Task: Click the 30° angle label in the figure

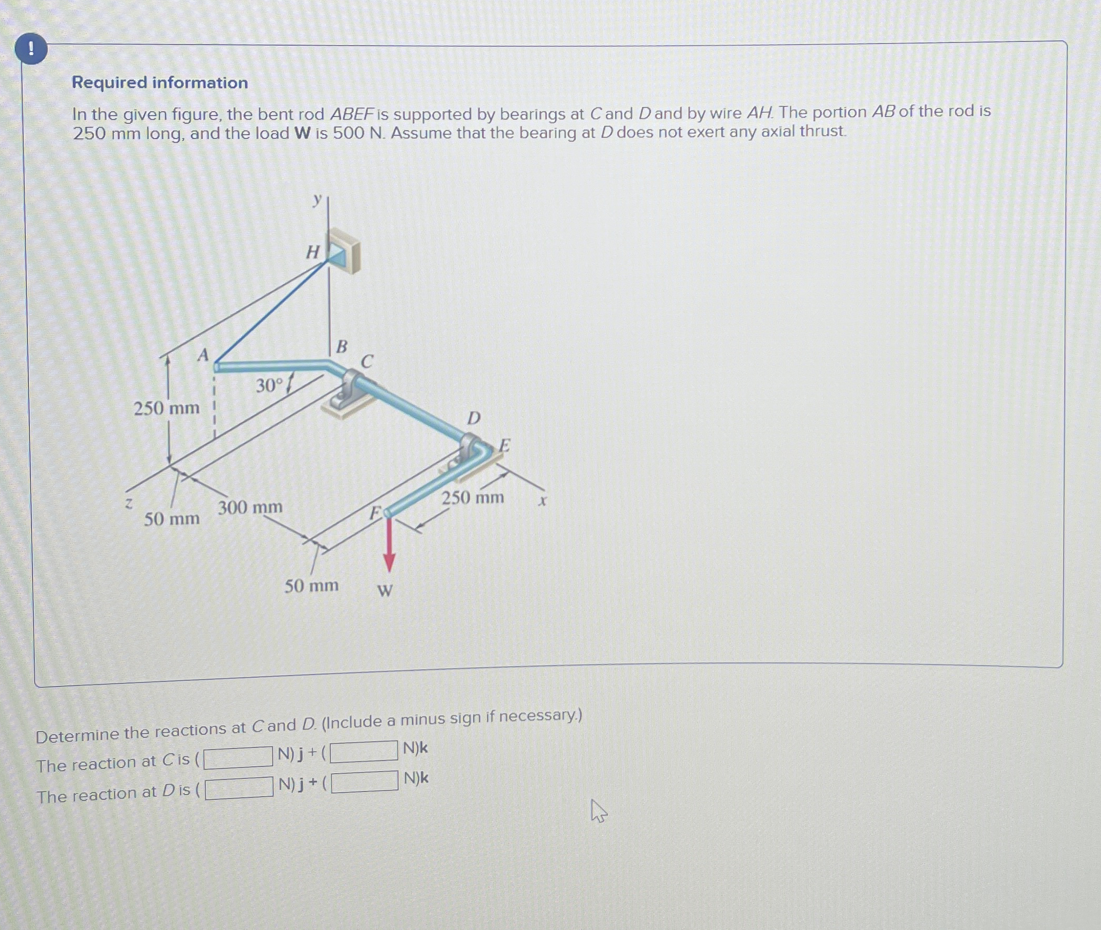Action: (269, 386)
